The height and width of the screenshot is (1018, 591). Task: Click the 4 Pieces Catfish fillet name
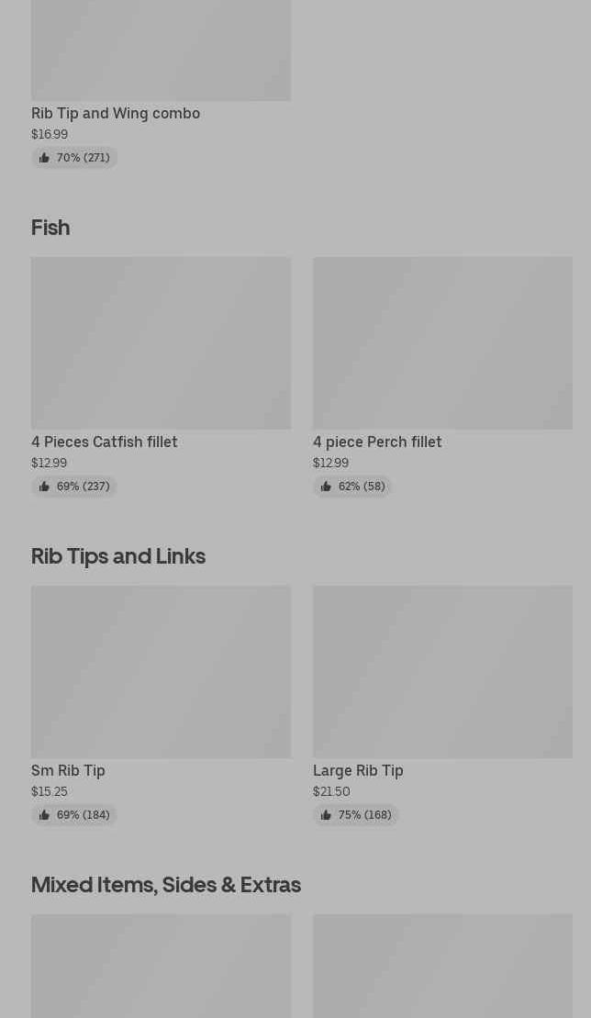pyautogui.click(x=105, y=442)
